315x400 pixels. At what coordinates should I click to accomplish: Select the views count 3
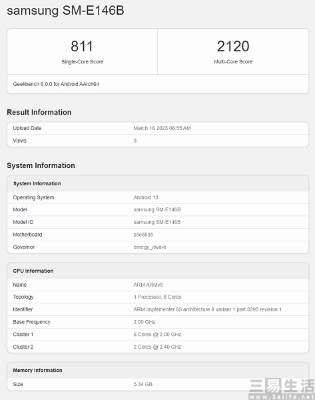pos(135,141)
